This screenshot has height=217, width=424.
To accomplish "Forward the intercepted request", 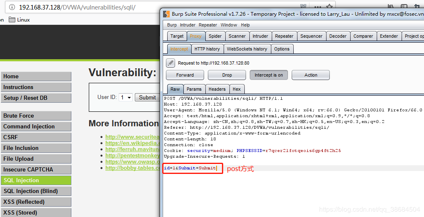I will point(185,75).
